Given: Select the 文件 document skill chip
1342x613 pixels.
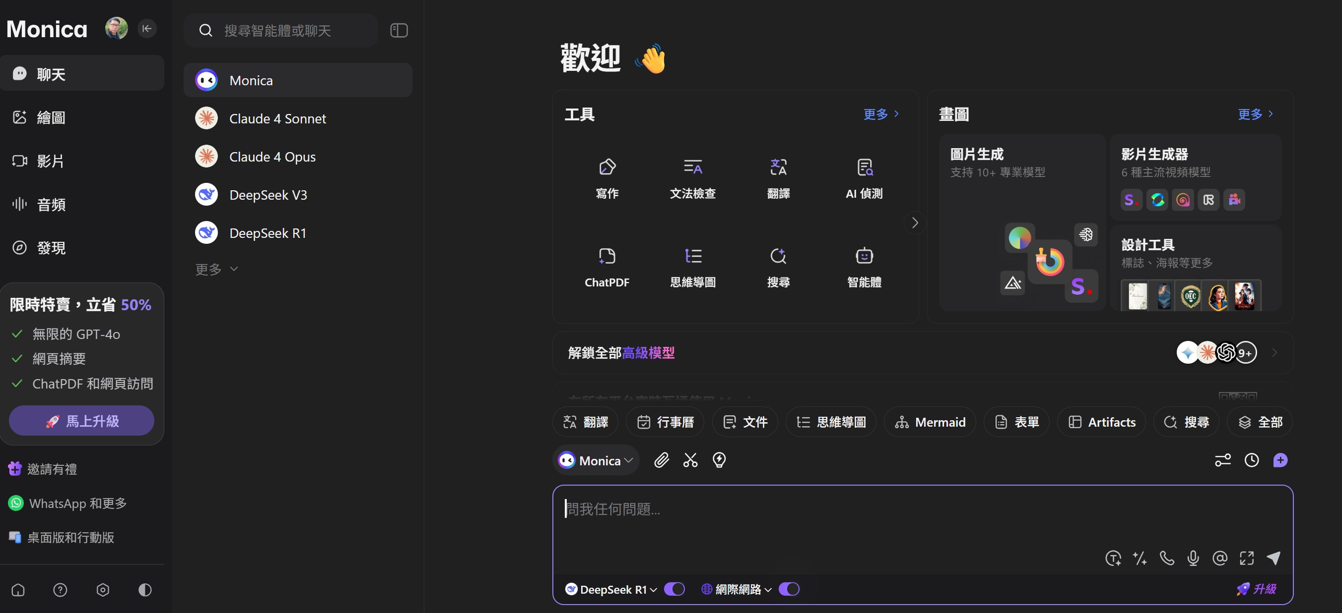Looking at the screenshot, I should click(744, 422).
